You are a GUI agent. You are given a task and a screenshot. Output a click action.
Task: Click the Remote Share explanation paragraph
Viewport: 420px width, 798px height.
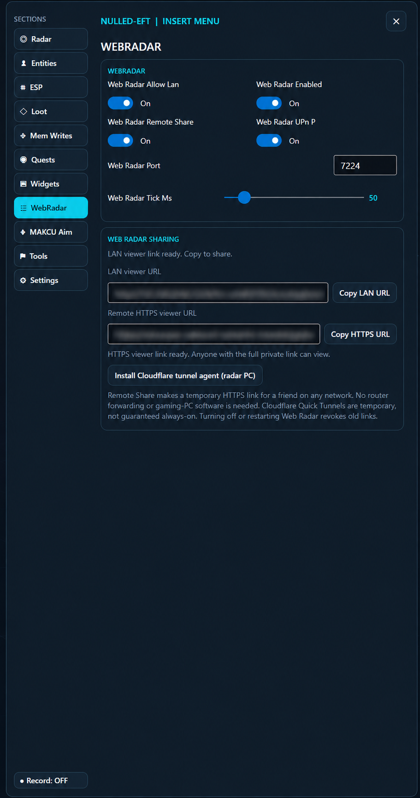[x=252, y=406]
